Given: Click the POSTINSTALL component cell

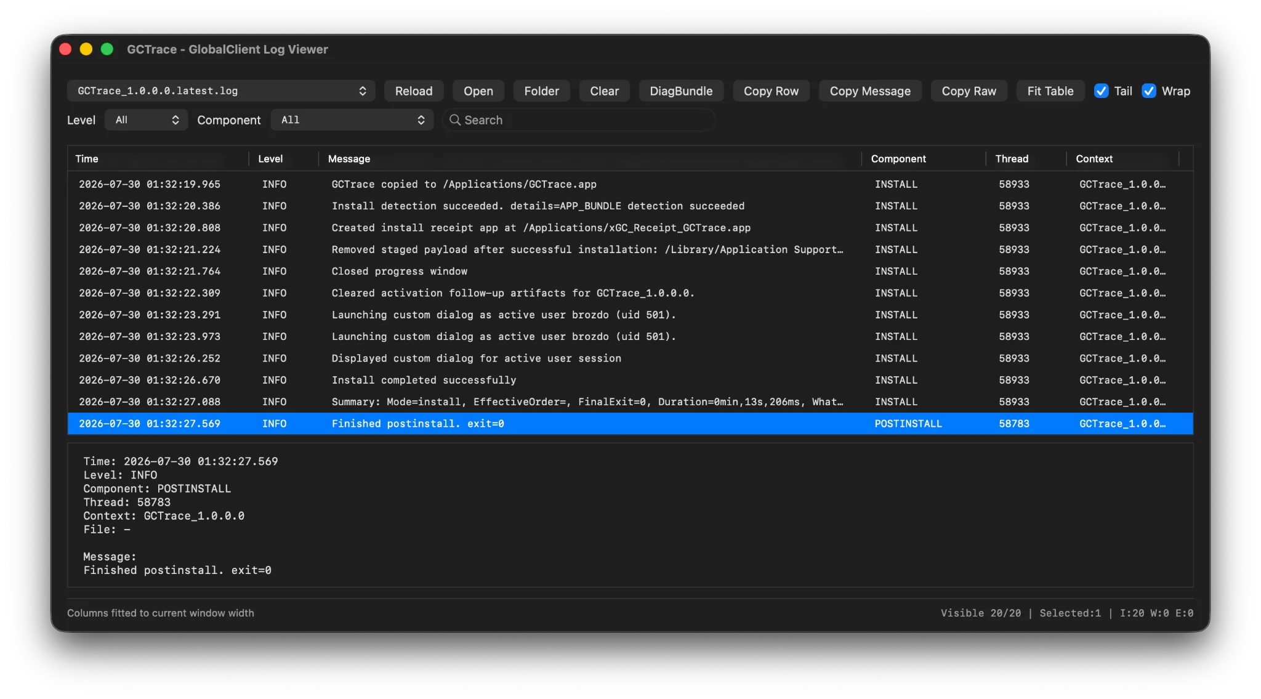Looking at the screenshot, I should (908, 424).
